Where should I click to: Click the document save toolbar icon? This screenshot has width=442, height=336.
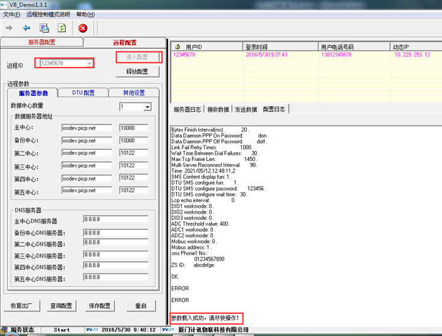click(44, 28)
